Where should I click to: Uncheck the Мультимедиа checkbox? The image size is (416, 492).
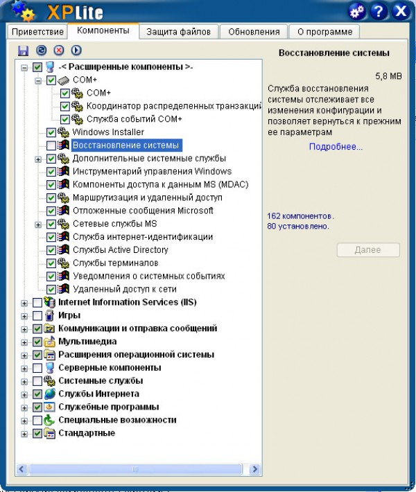click(37, 342)
